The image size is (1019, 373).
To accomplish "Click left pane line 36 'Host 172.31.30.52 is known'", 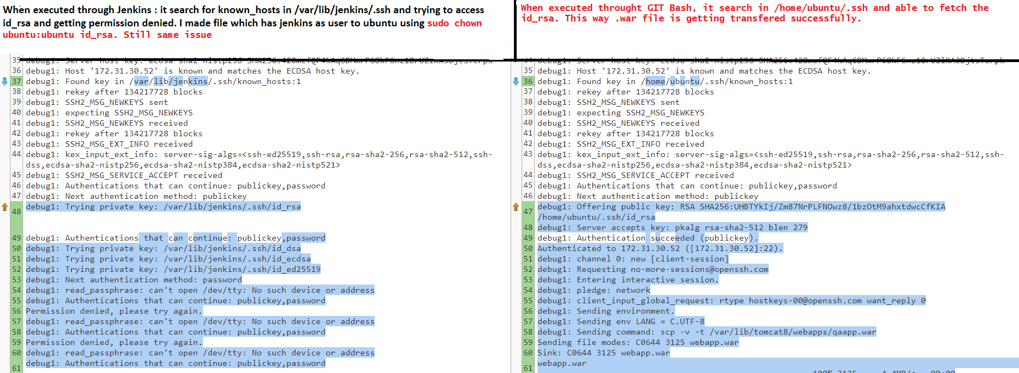I will pos(193,71).
